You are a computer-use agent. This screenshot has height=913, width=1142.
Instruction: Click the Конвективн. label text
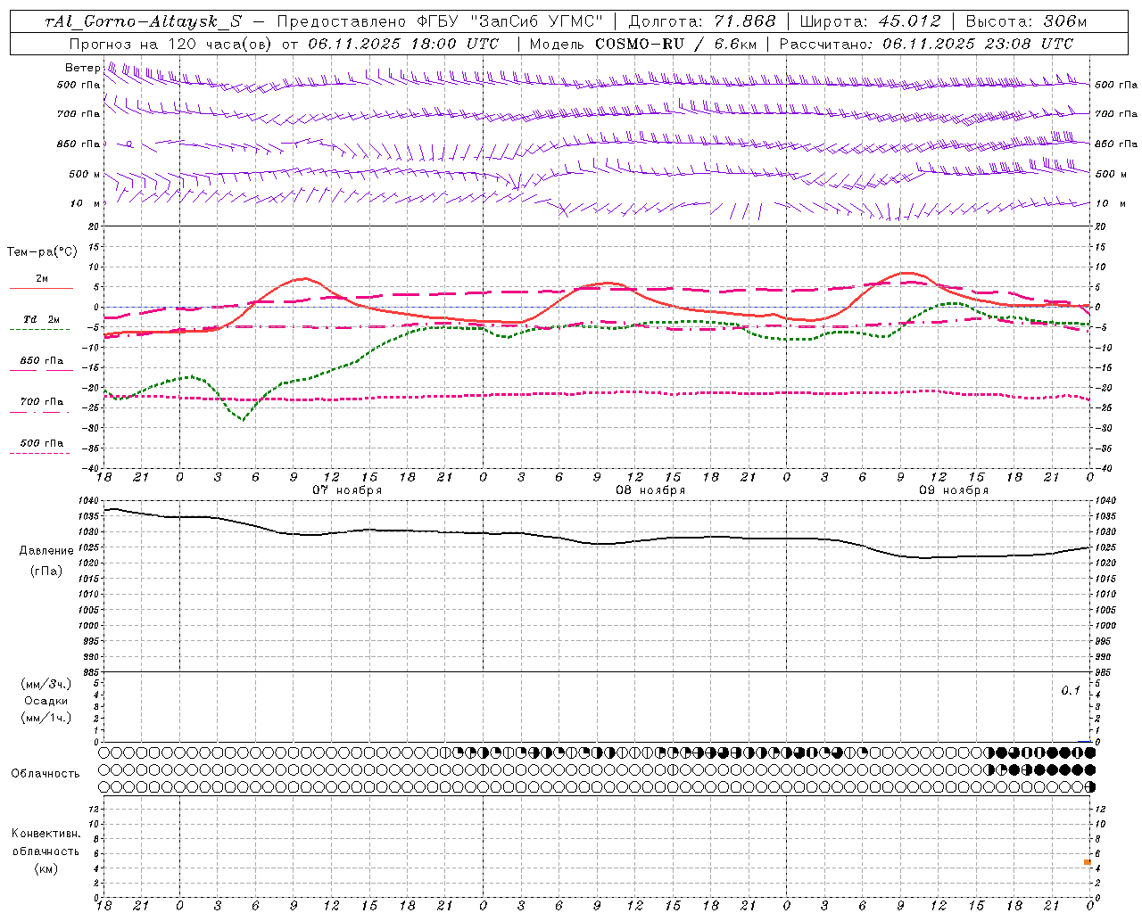pos(46,834)
